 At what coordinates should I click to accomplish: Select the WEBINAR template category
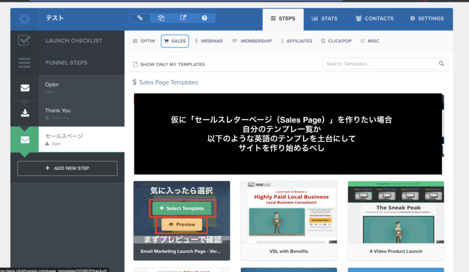(208, 41)
